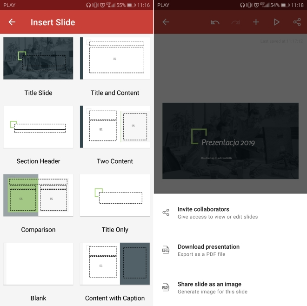Tap back arrow in Insert Slide header
Viewport: 307px width, 306px height.
pos(12,22)
